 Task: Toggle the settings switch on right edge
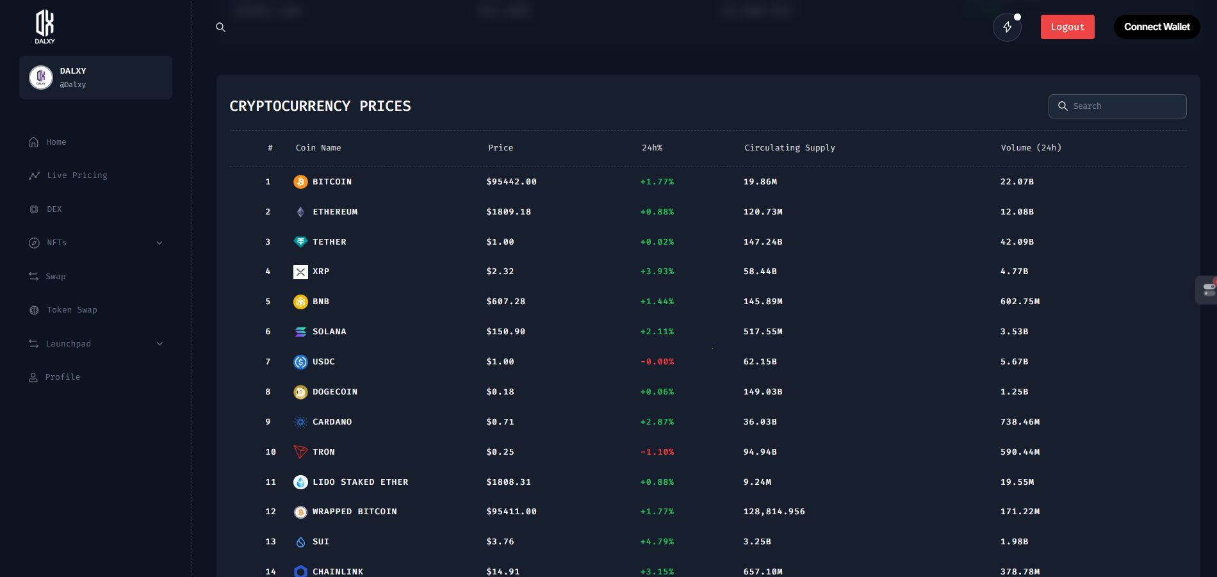pyautogui.click(x=1209, y=289)
